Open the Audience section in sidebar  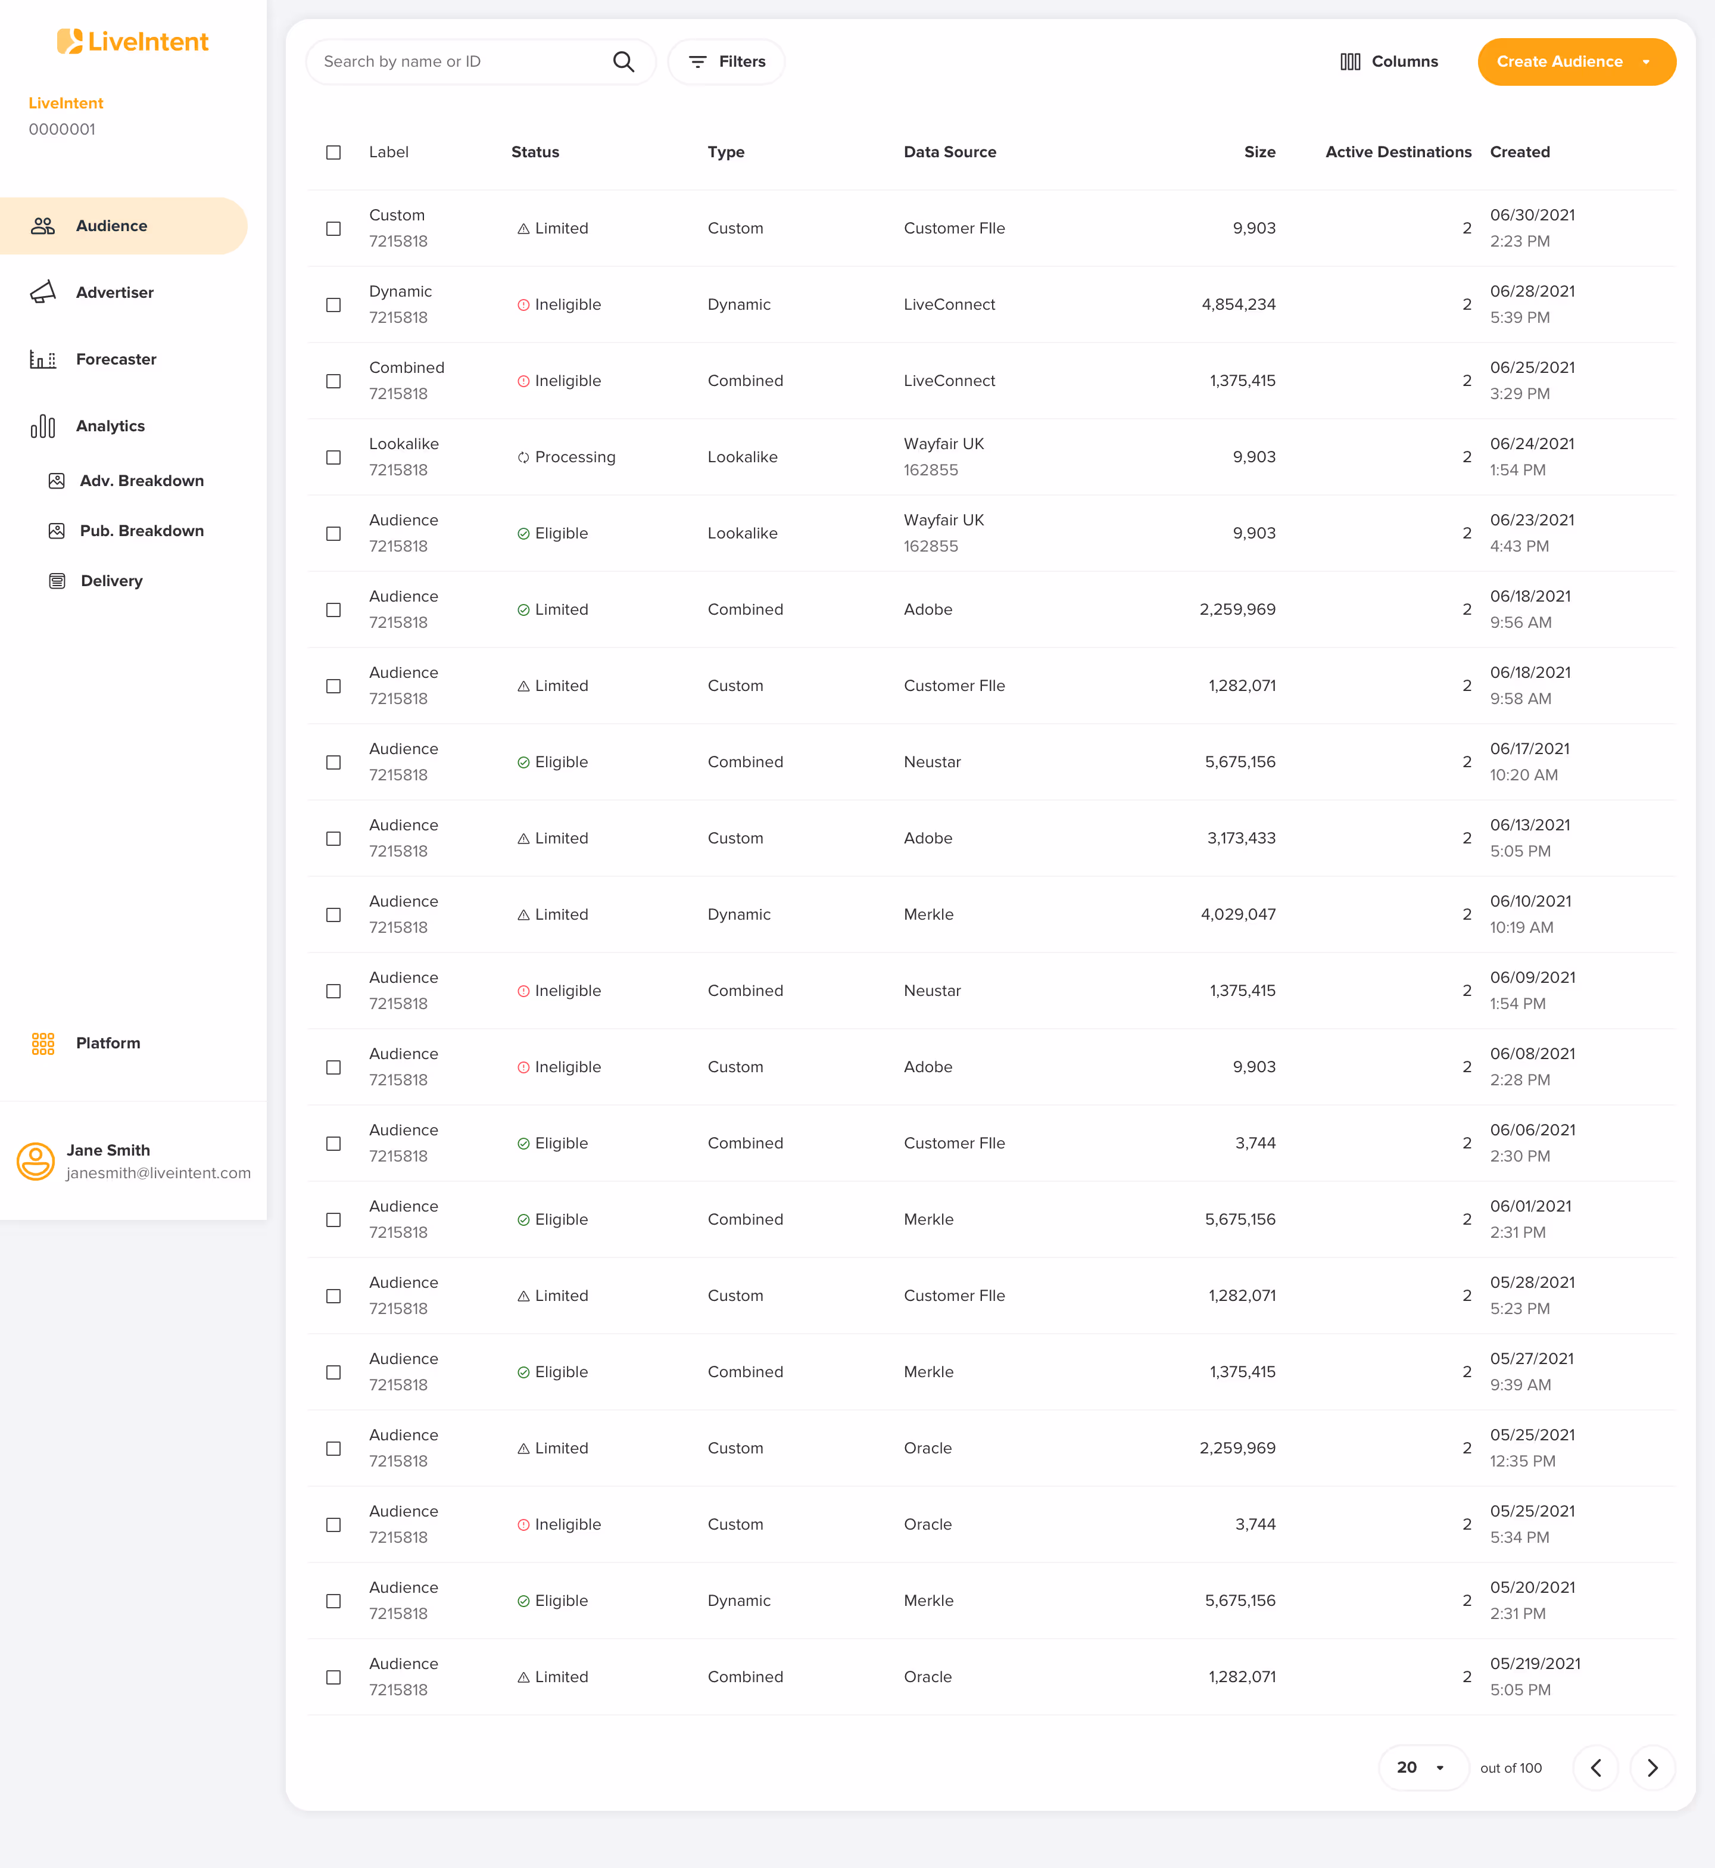pyautogui.click(x=123, y=226)
